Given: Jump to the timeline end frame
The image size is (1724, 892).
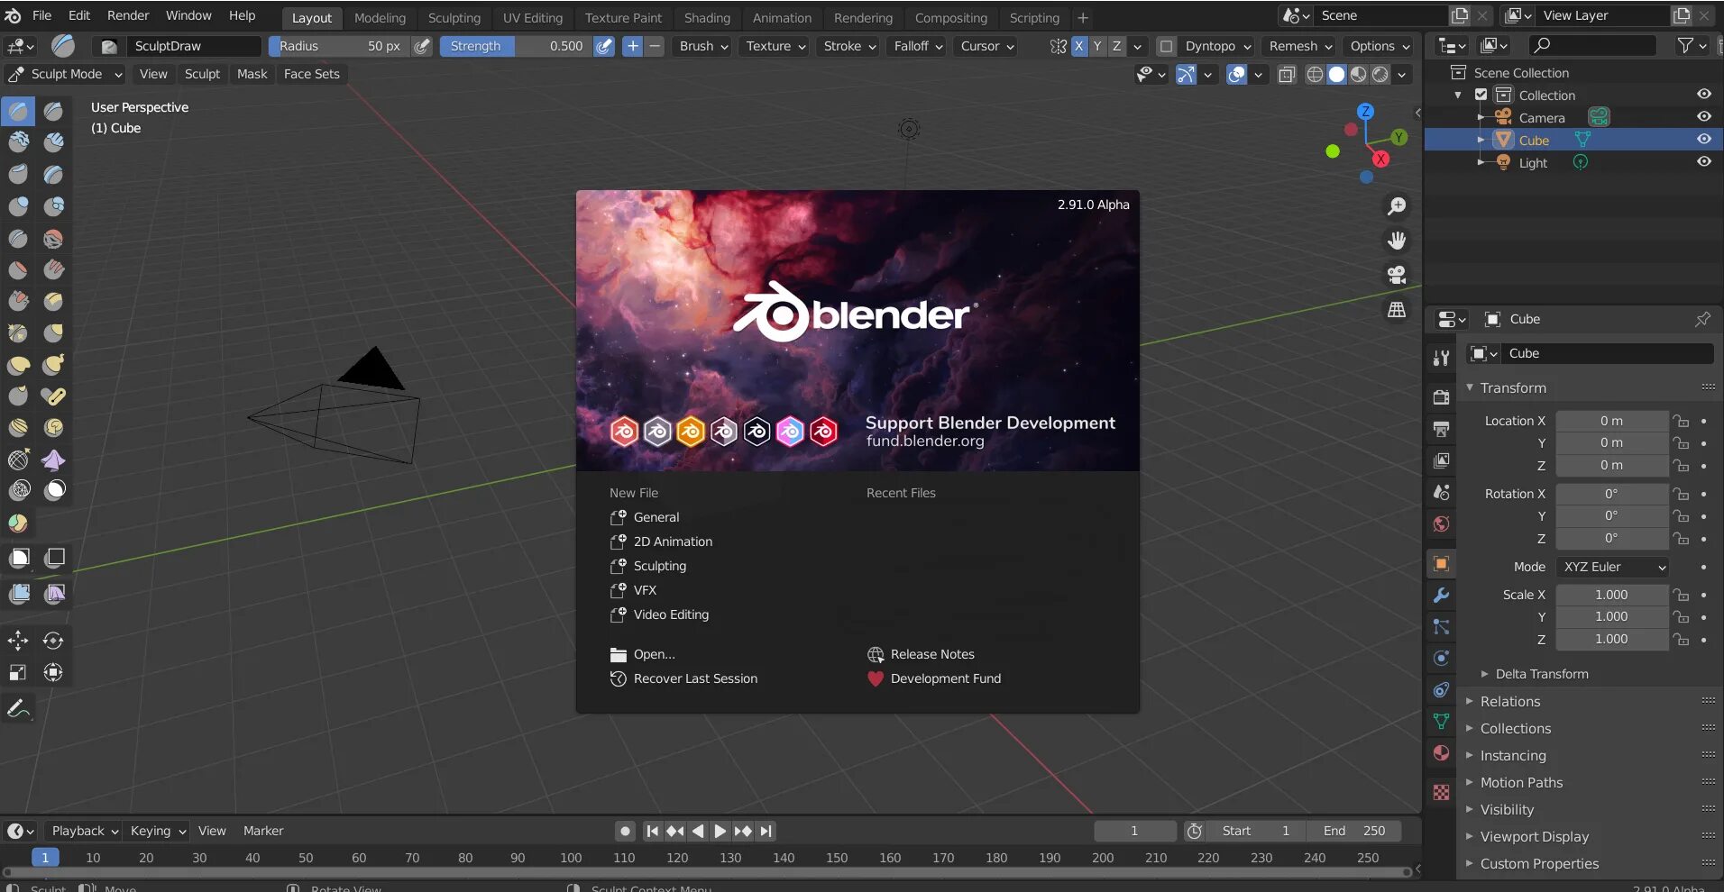Looking at the screenshot, I should pyautogui.click(x=766, y=831).
